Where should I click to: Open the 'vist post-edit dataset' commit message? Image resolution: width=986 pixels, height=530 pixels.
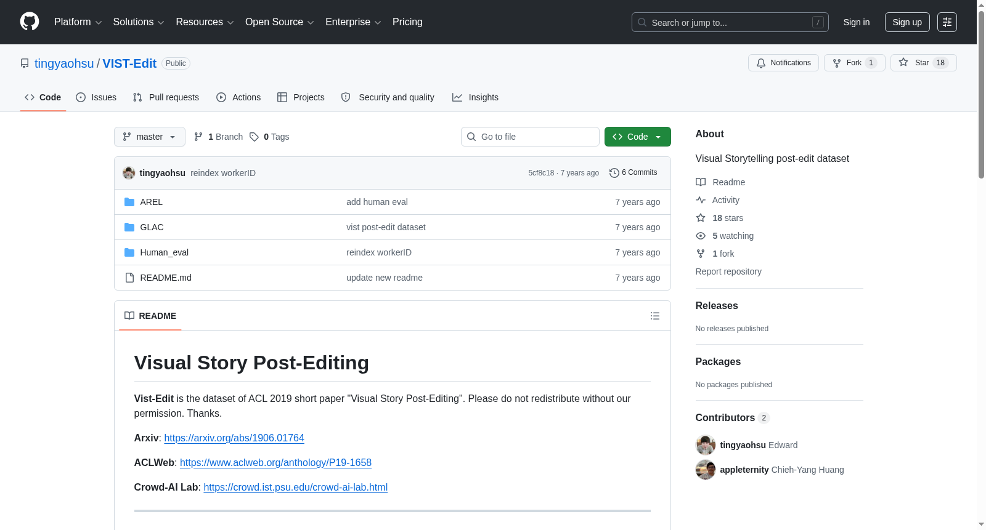(x=386, y=227)
